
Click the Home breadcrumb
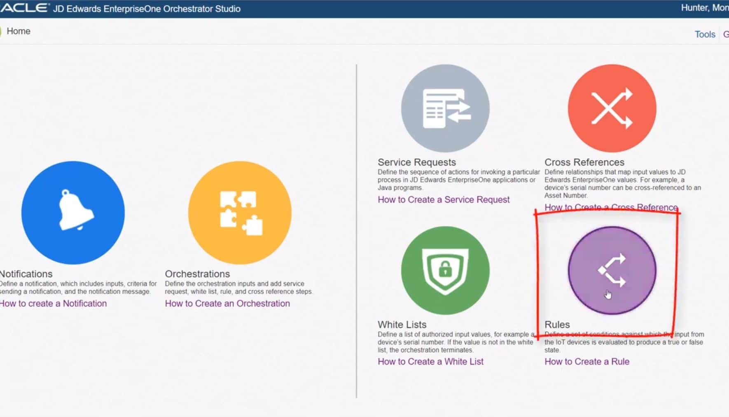[x=19, y=31]
